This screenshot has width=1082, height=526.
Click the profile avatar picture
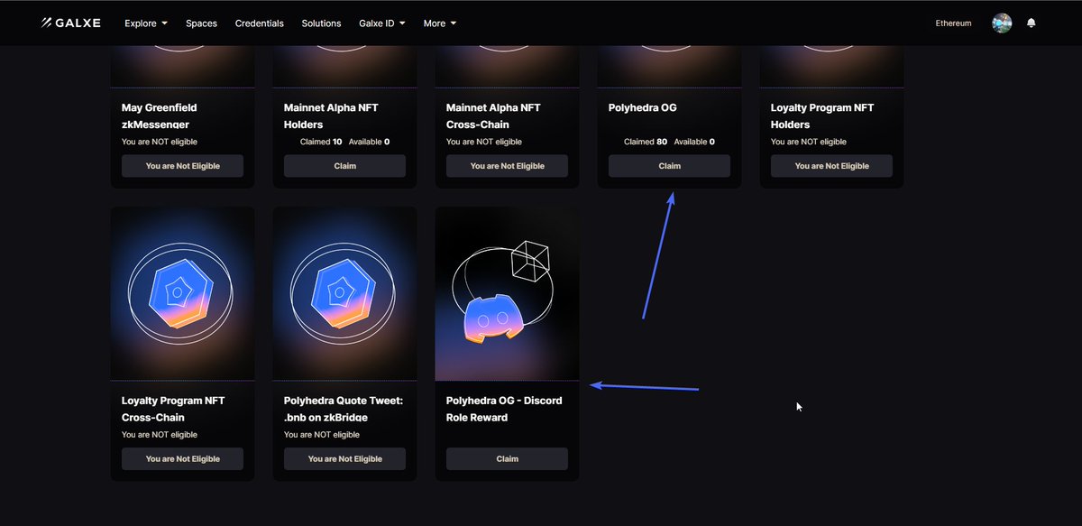[1001, 23]
